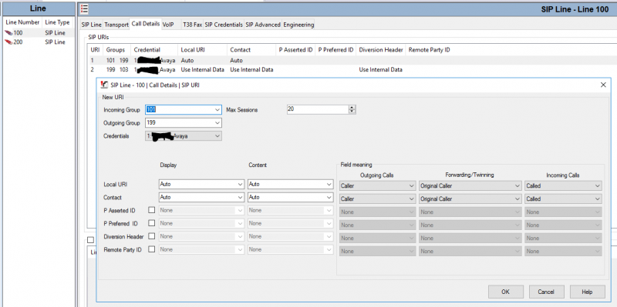Click the Max Sessions spinner arrows
617x307 pixels.
[352, 109]
